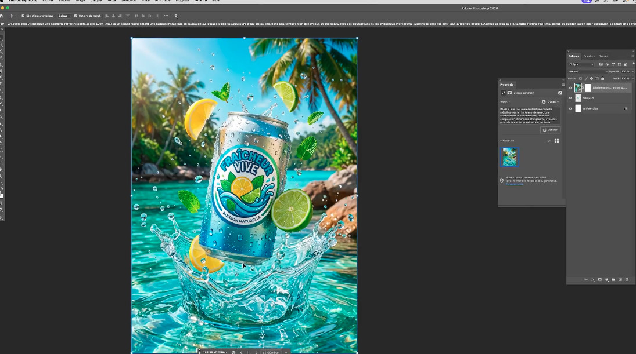Uncheck the Sélection automatique checkbox
The image size is (636, 354).
coord(23,16)
